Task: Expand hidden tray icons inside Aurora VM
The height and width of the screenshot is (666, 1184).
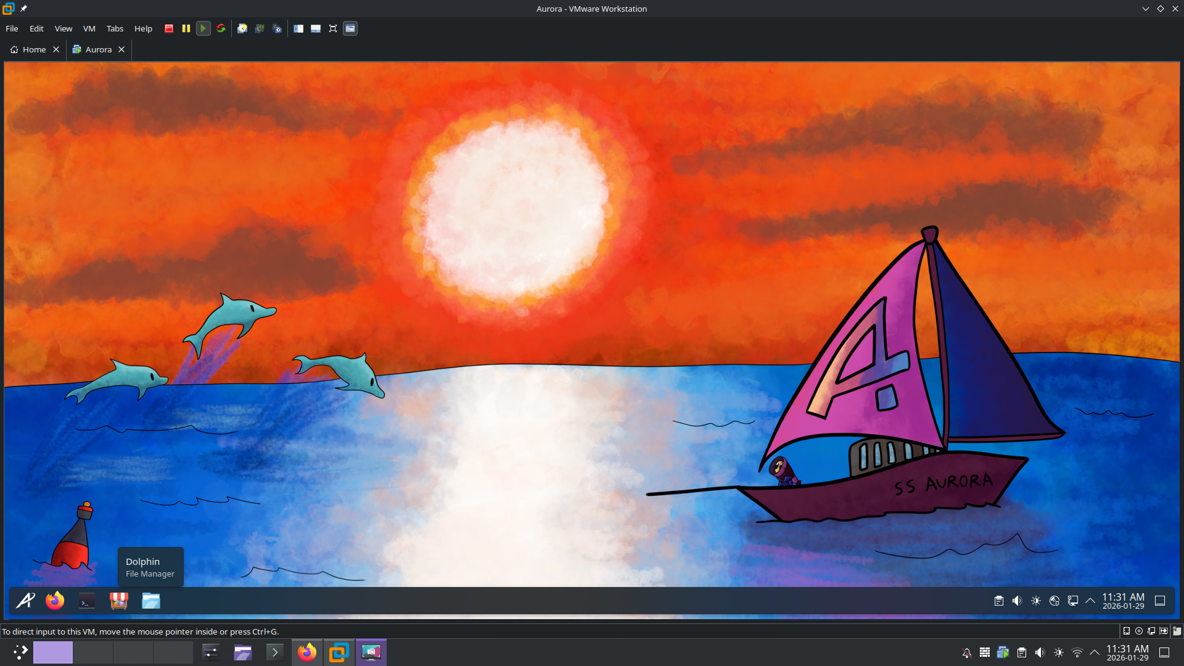Action: 1090,601
